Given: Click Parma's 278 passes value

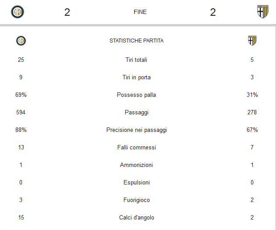Looking at the screenshot, I should click(252, 112).
